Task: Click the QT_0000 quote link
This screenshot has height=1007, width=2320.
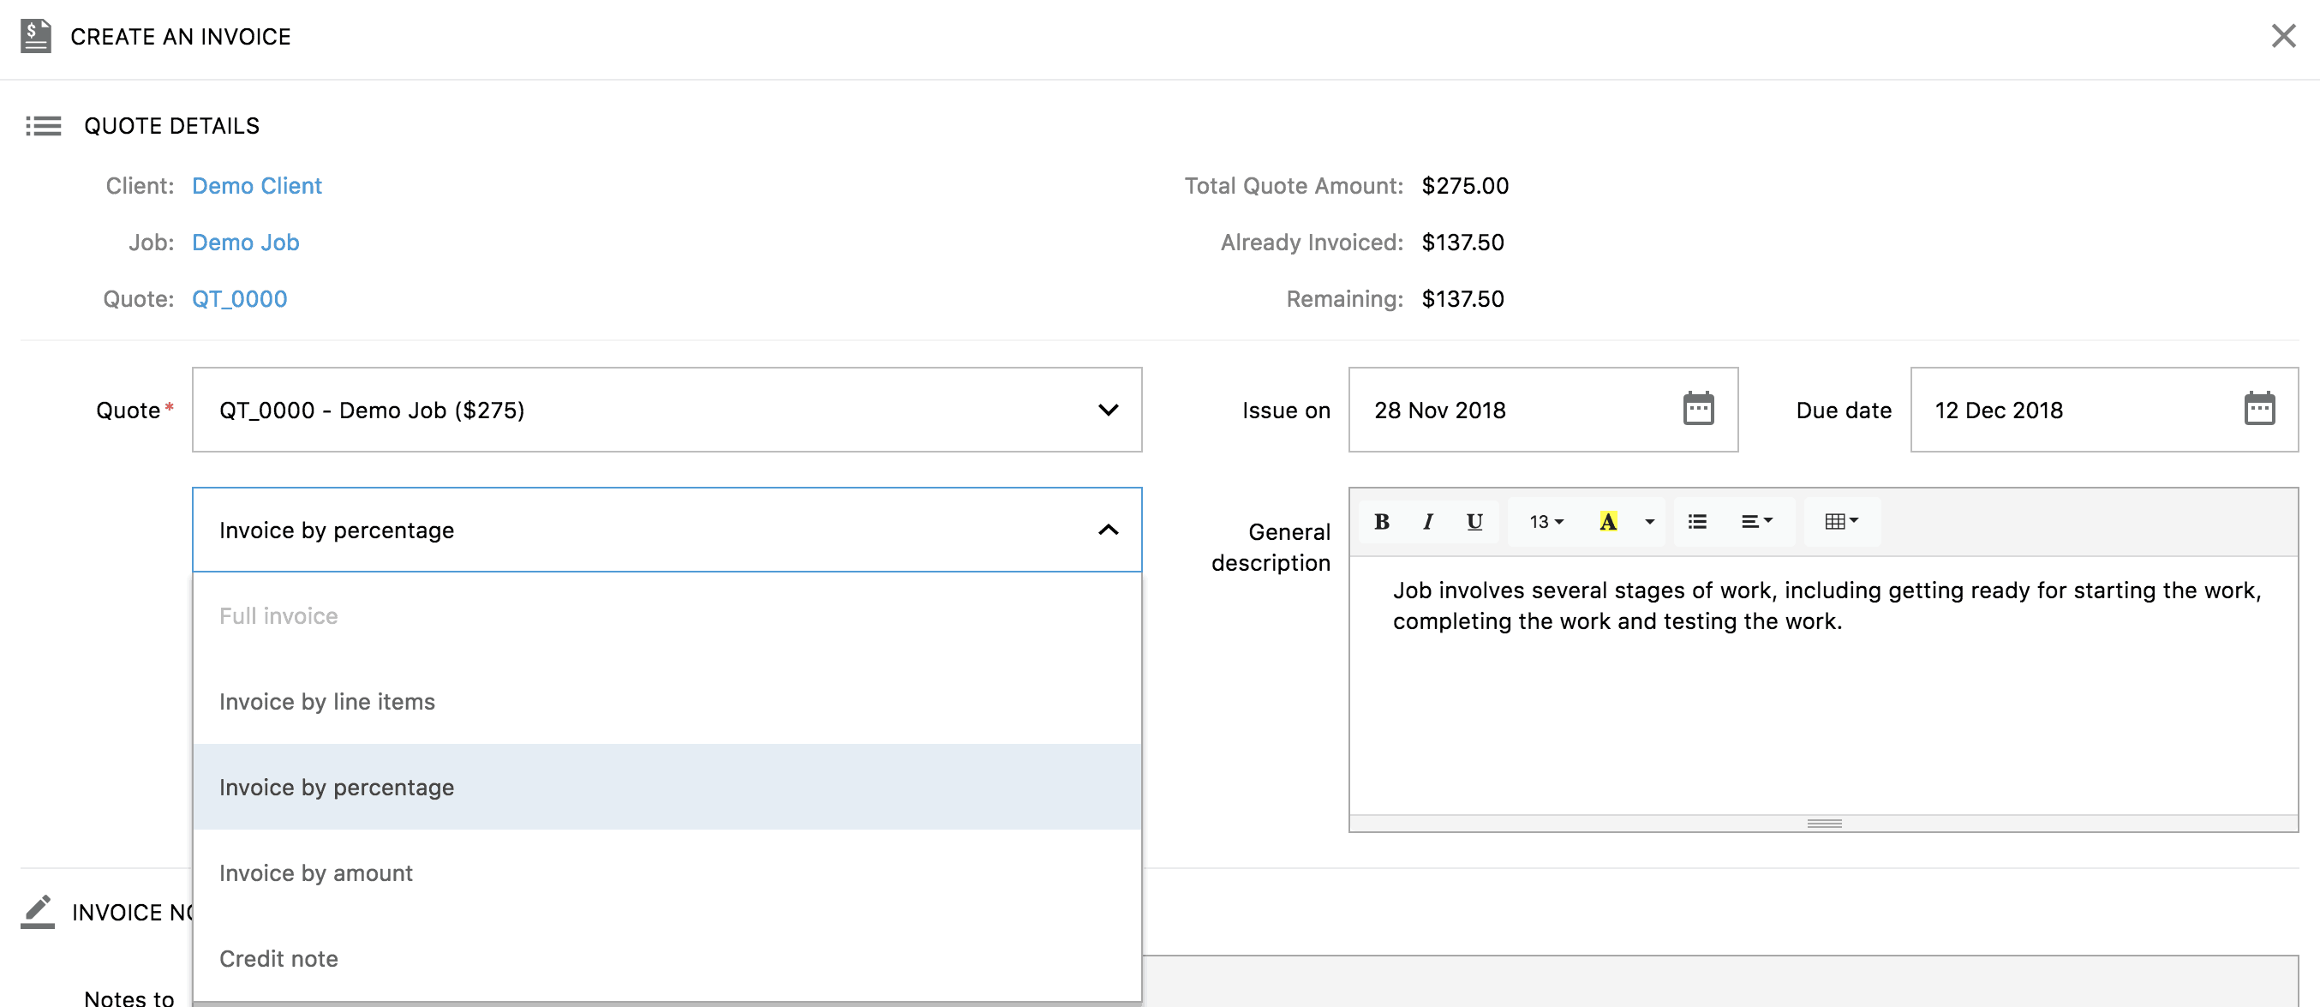Action: (240, 299)
